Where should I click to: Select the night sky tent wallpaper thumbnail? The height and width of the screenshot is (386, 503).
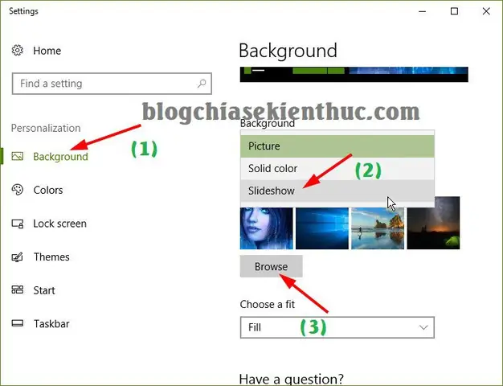[x=433, y=223]
